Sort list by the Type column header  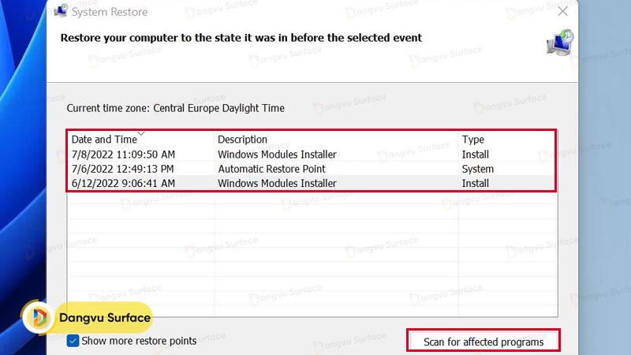[x=472, y=140]
